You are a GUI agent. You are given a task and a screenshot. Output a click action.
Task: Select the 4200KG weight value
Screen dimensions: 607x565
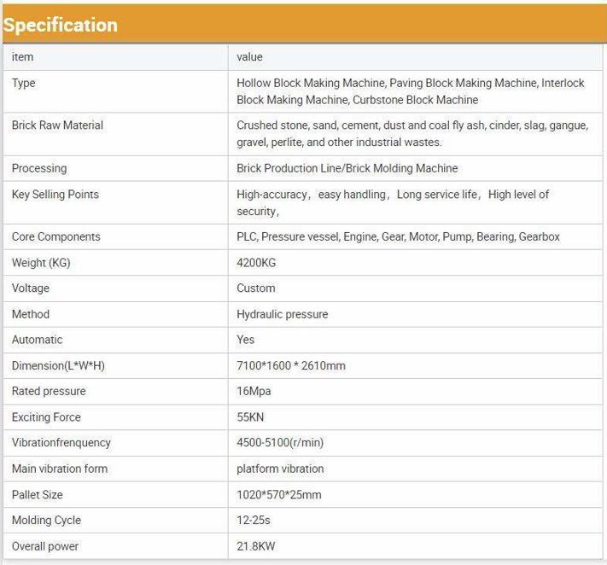pos(255,263)
